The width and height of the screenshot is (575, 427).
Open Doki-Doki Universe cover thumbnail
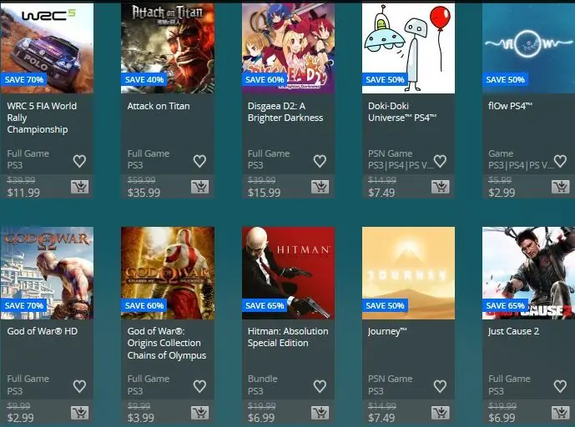pyautogui.click(x=409, y=48)
